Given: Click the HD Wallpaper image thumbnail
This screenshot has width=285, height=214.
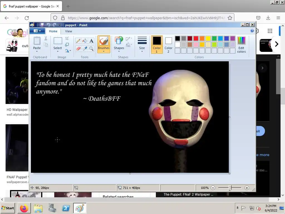Looking at the screenshot, I should (x=17, y=80).
